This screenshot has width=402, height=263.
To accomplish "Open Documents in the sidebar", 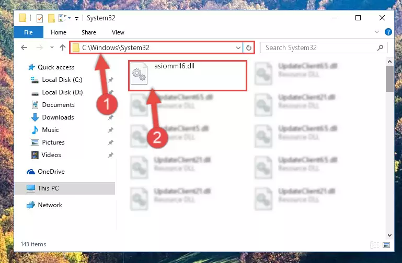I will pos(58,105).
